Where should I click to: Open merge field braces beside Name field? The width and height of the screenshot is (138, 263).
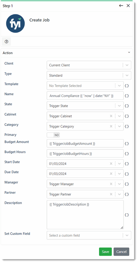click(x=127, y=96)
